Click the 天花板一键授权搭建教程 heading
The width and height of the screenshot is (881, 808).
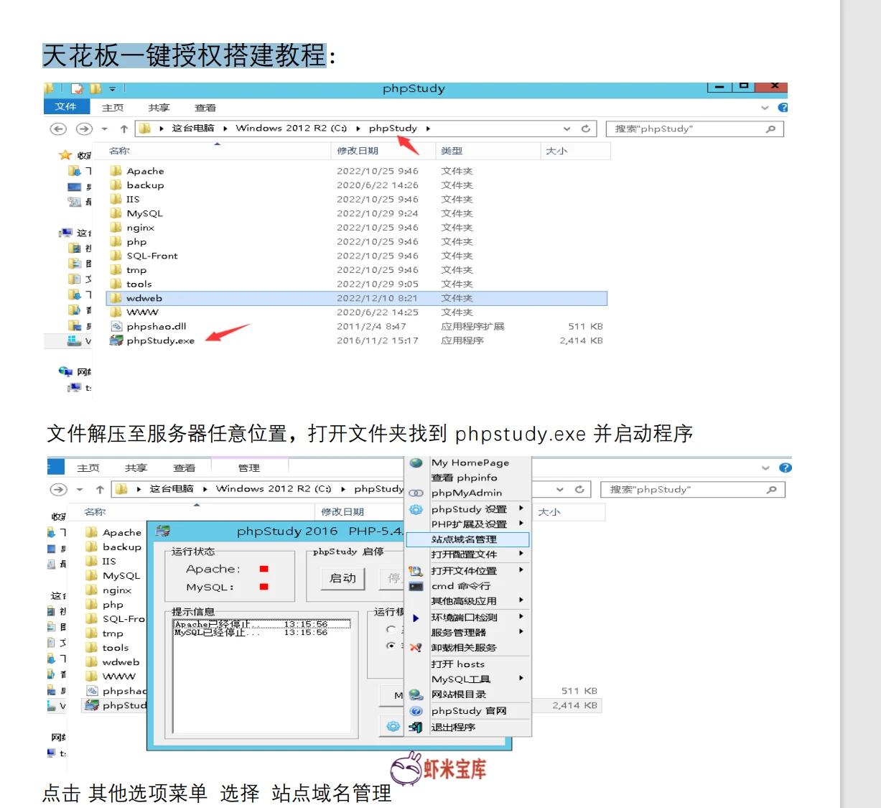185,55
